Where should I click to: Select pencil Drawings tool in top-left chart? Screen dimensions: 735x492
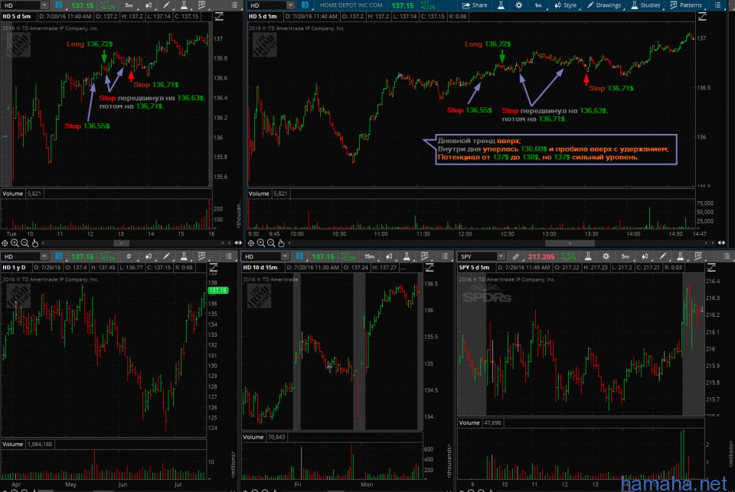click(166, 5)
